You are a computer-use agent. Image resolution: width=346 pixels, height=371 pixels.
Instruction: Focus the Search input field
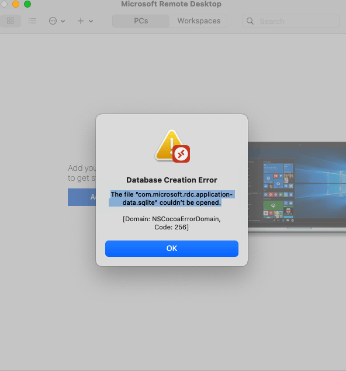tap(290, 21)
